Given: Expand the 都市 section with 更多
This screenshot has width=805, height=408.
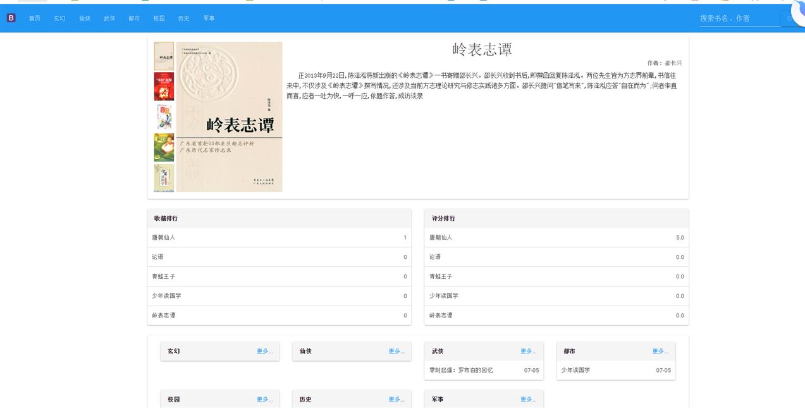Looking at the screenshot, I should pyautogui.click(x=660, y=351).
